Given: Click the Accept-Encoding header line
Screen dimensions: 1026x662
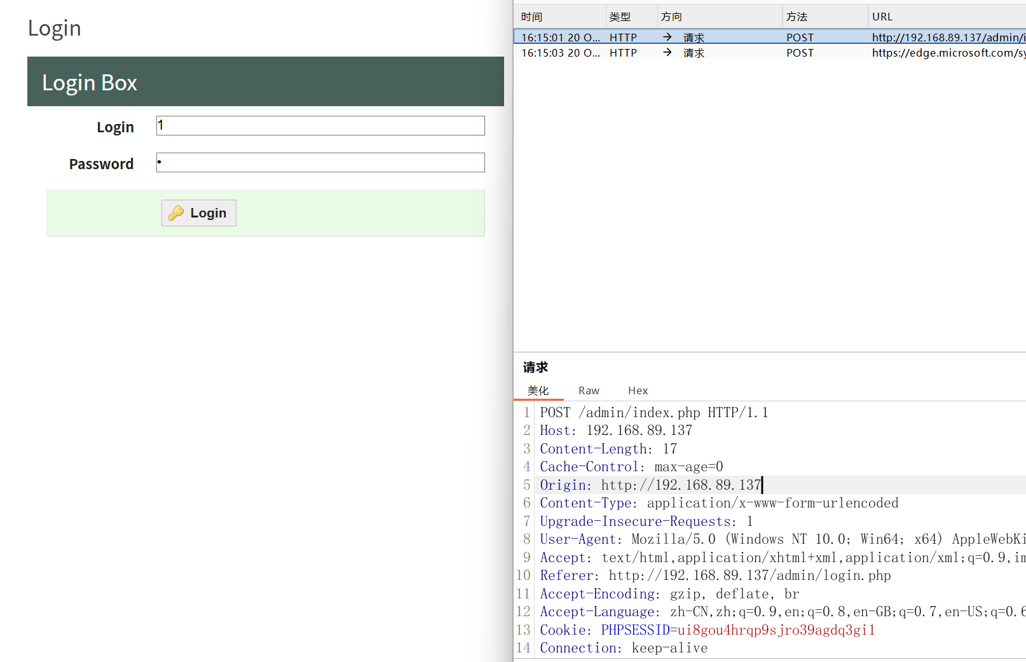Looking at the screenshot, I should click(669, 594).
